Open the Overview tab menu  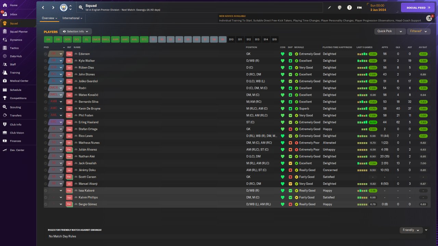[50, 18]
